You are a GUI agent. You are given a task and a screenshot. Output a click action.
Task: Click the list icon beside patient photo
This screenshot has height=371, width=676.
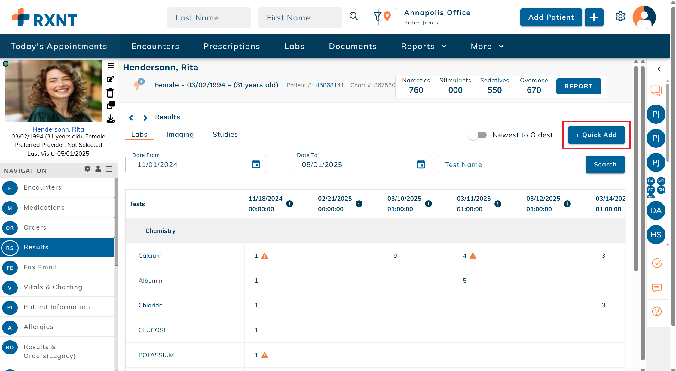click(x=111, y=66)
